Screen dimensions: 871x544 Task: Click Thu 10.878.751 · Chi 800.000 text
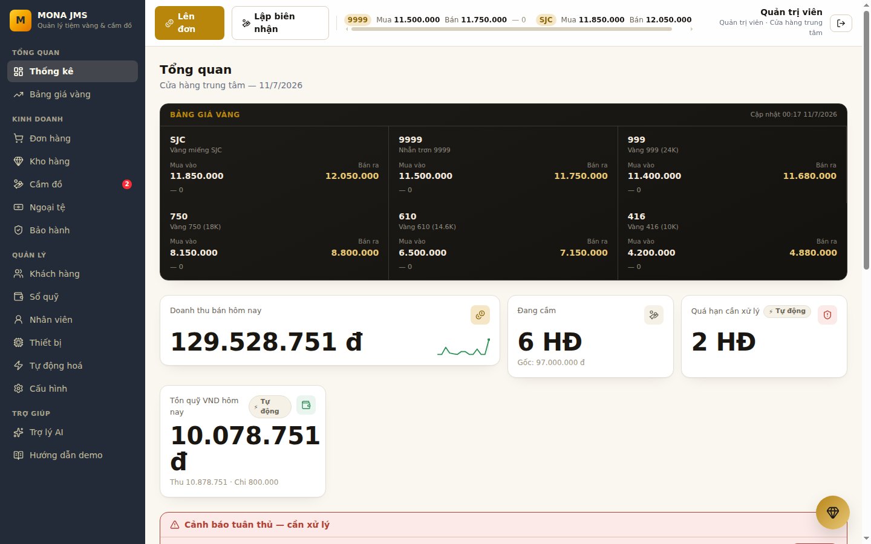224,482
